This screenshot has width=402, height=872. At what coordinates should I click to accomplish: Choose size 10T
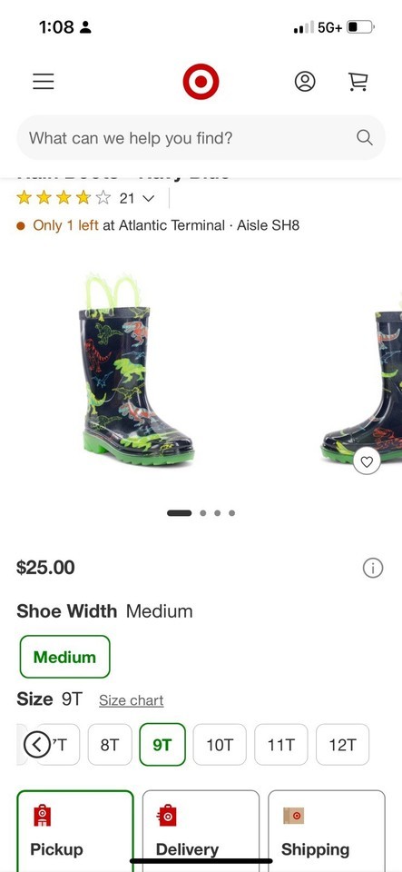pyautogui.click(x=220, y=745)
